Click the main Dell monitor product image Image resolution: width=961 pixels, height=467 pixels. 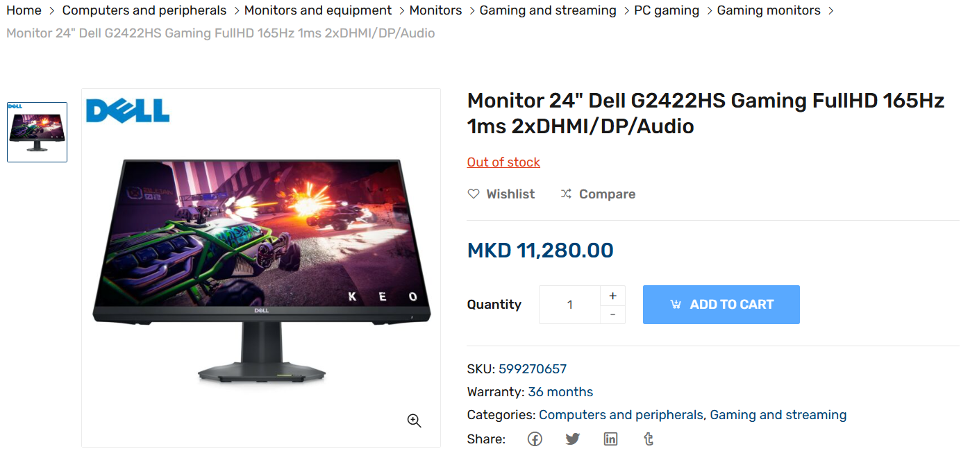point(261,268)
